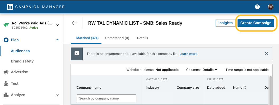Dismiss the engagement data notice
The width and height of the screenshot is (279, 105).
pyautogui.click(x=266, y=54)
